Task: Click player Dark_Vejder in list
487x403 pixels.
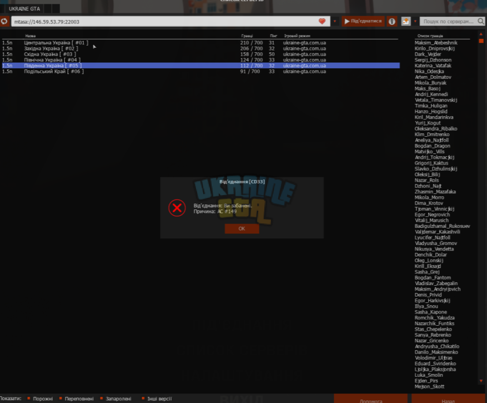Action: 428,54
